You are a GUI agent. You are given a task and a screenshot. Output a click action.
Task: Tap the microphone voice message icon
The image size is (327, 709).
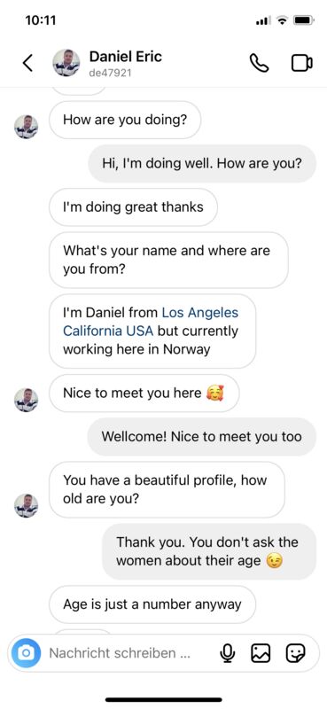[228, 653]
